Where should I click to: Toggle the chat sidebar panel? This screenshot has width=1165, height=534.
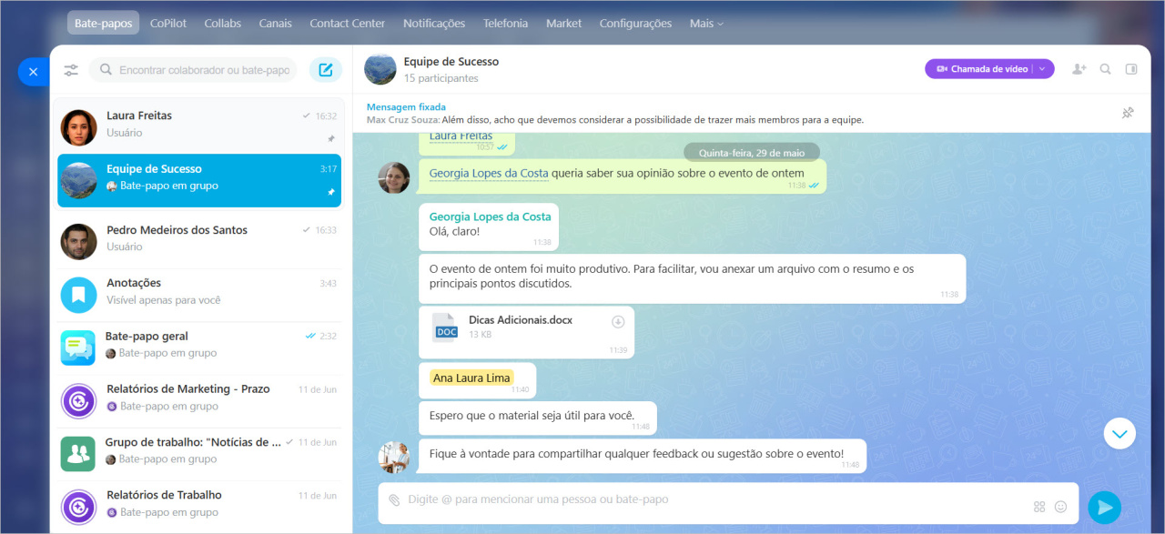pos(1131,69)
